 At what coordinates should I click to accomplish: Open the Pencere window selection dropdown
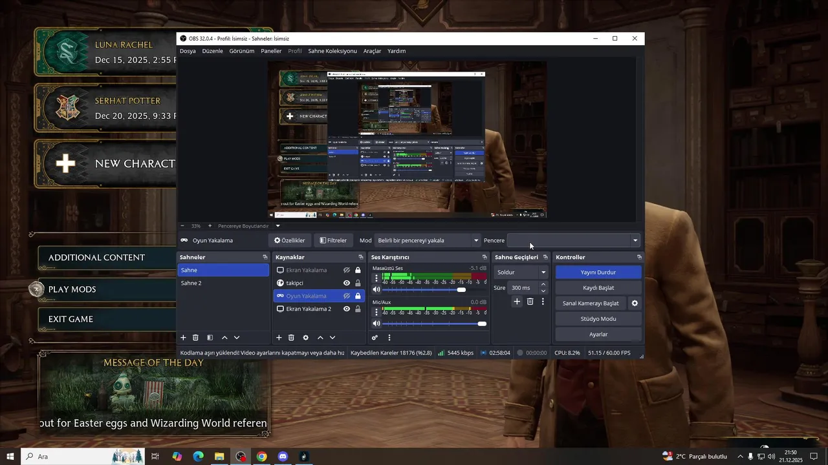tap(573, 240)
